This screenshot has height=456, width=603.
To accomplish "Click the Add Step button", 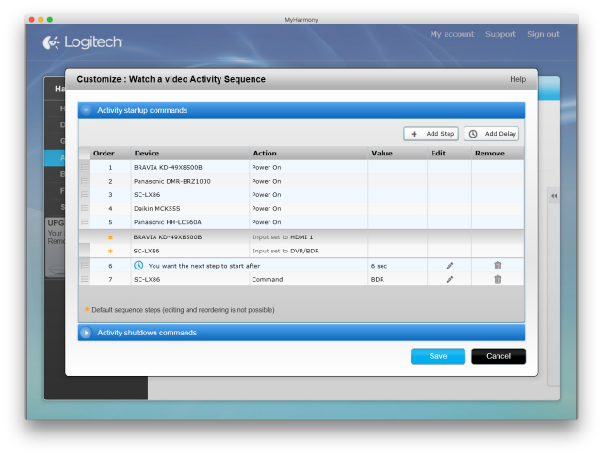I will [431, 134].
